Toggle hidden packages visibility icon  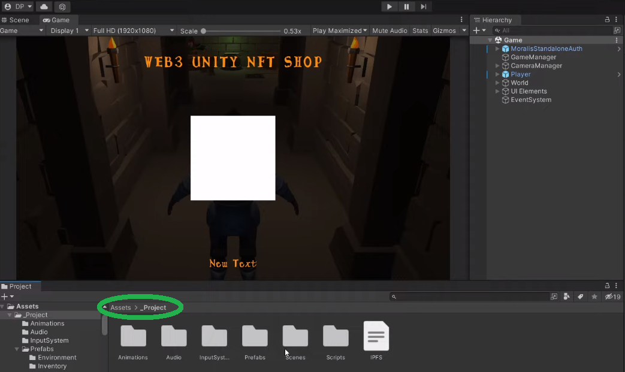tap(612, 297)
